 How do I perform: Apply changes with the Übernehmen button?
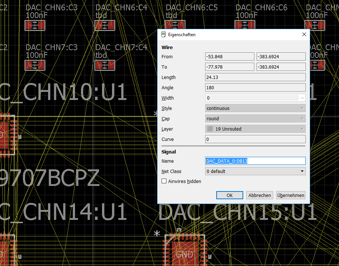(291, 195)
